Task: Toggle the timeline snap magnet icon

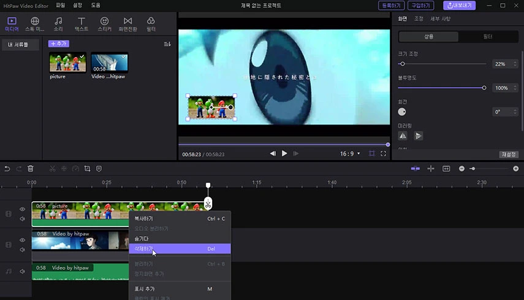Action: pos(415,169)
